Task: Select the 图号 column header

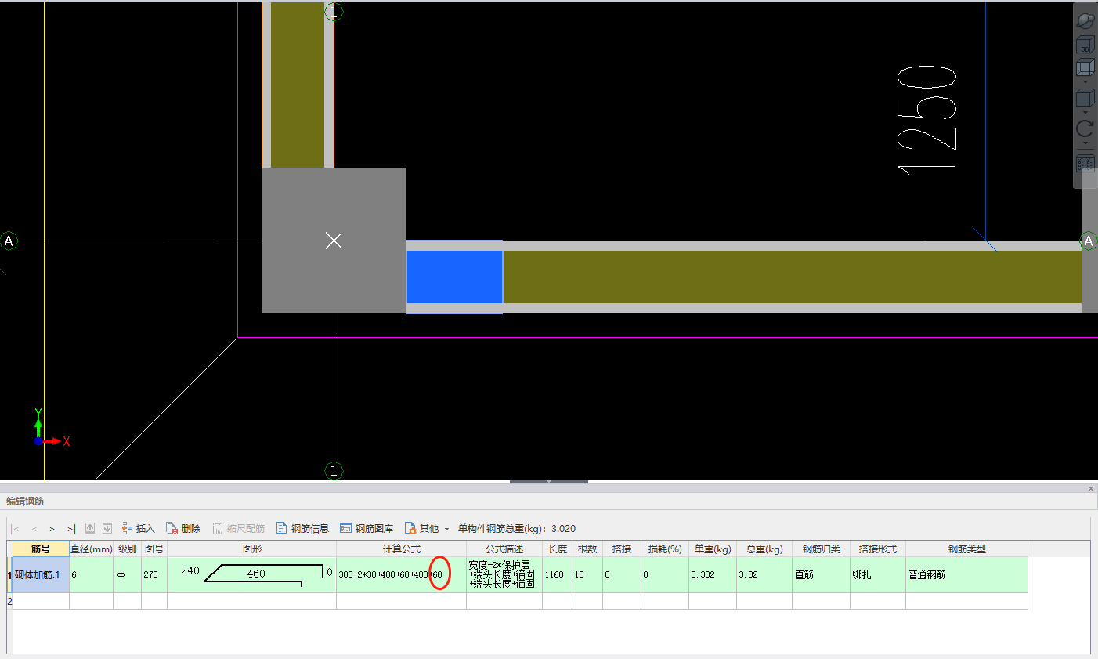Action: click(x=154, y=549)
